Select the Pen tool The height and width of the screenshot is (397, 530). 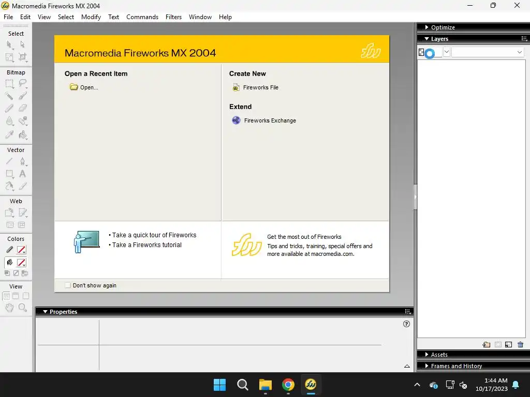point(22,161)
